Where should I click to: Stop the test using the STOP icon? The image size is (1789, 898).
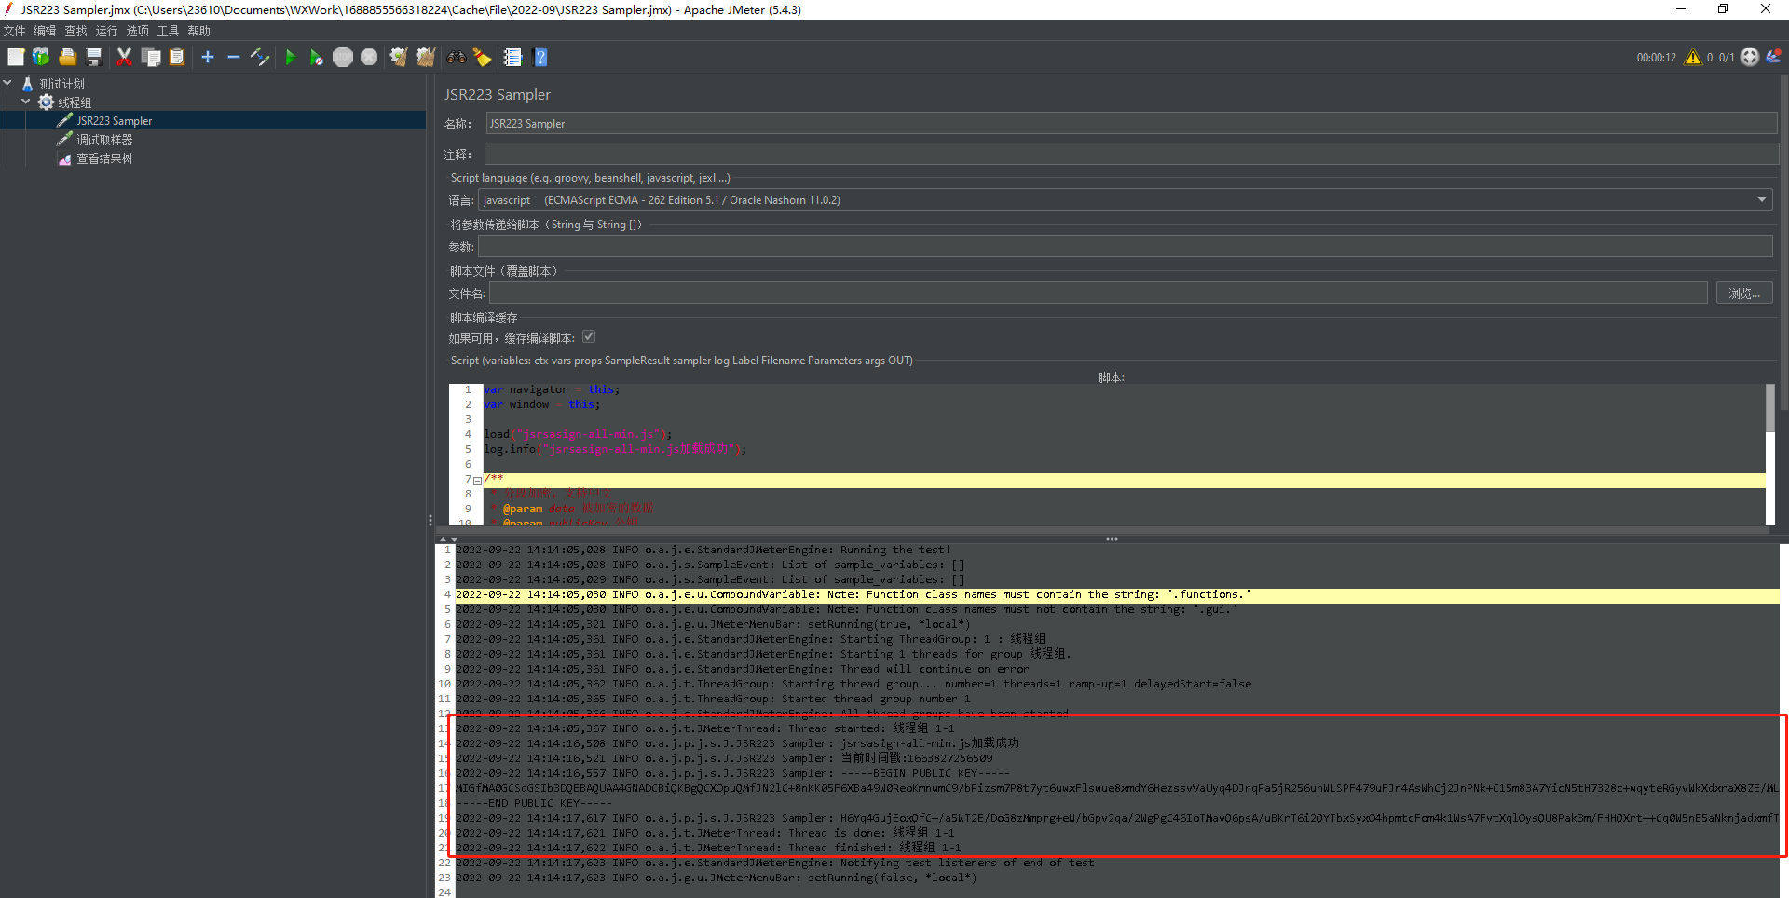click(343, 57)
